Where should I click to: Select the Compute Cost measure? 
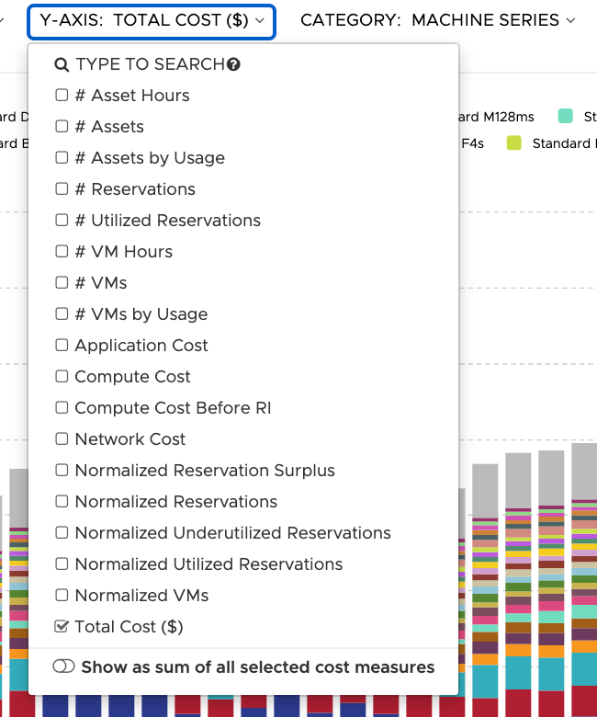pyautogui.click(x=132, y=377)
